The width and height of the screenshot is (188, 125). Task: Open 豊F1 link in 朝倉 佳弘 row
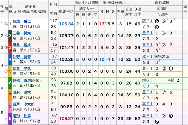coord(147,68)
